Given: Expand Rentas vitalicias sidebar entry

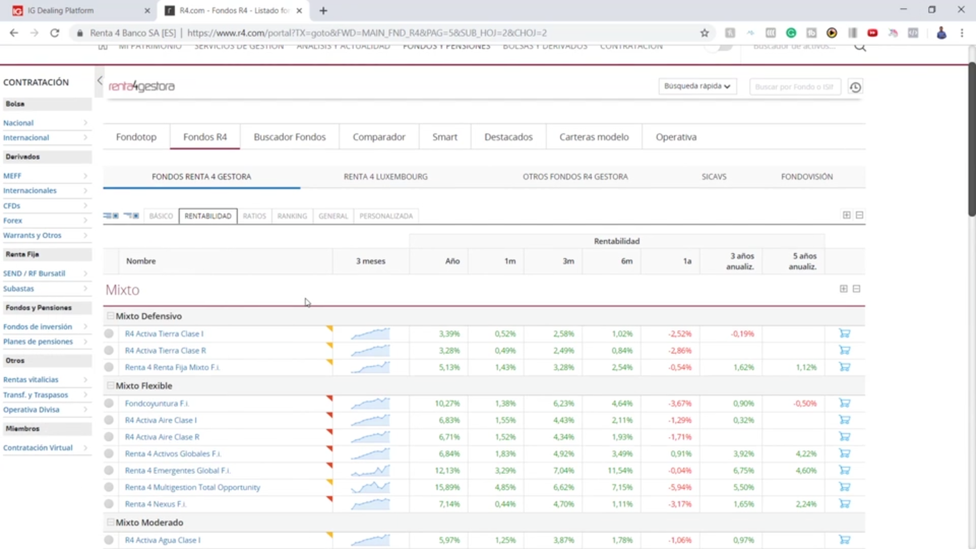Looking at the screenshot, I should [x=85, y=379].
